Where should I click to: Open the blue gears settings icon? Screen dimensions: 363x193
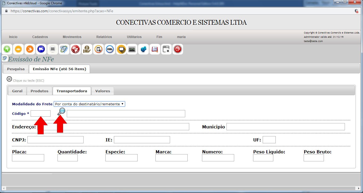tap(144, 49)
